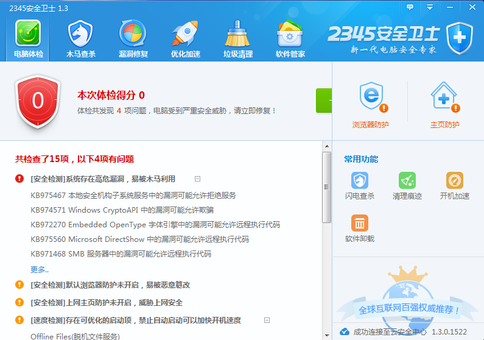Image resolution: width=484 pixels, height=340 pixels.
Task: Click version number 1.3.0.1522
Action: (449, 331)
